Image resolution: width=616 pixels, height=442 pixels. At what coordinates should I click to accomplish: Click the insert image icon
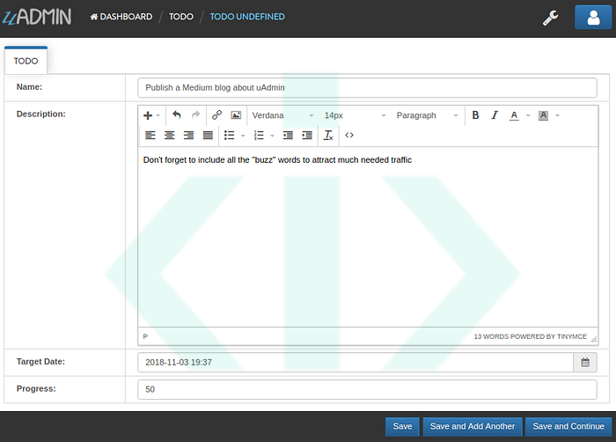236,115
